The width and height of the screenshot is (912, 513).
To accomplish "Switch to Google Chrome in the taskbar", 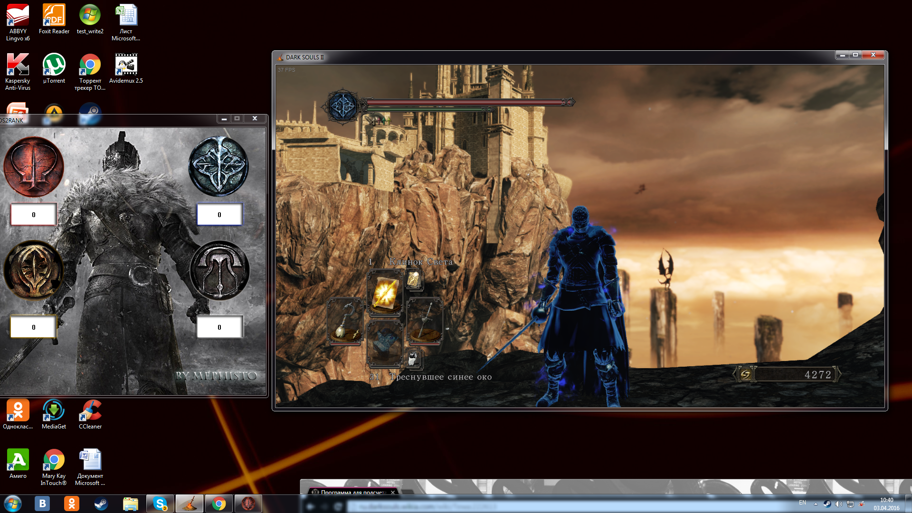I will tap(219, 503).
